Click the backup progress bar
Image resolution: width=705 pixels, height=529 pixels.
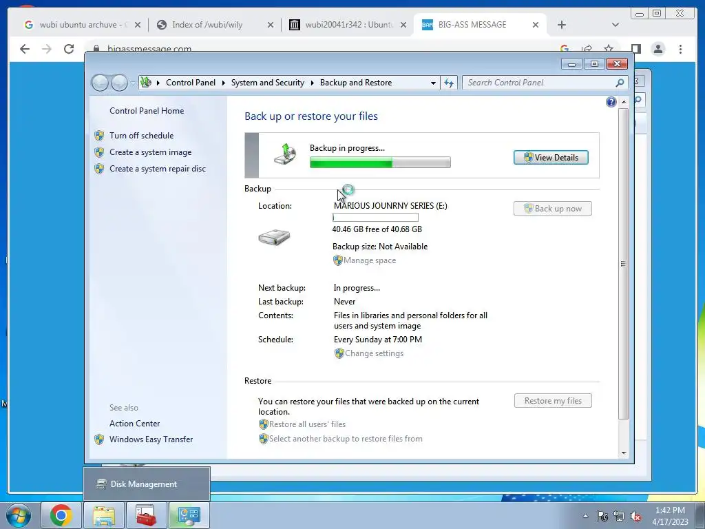coord(380,162)
